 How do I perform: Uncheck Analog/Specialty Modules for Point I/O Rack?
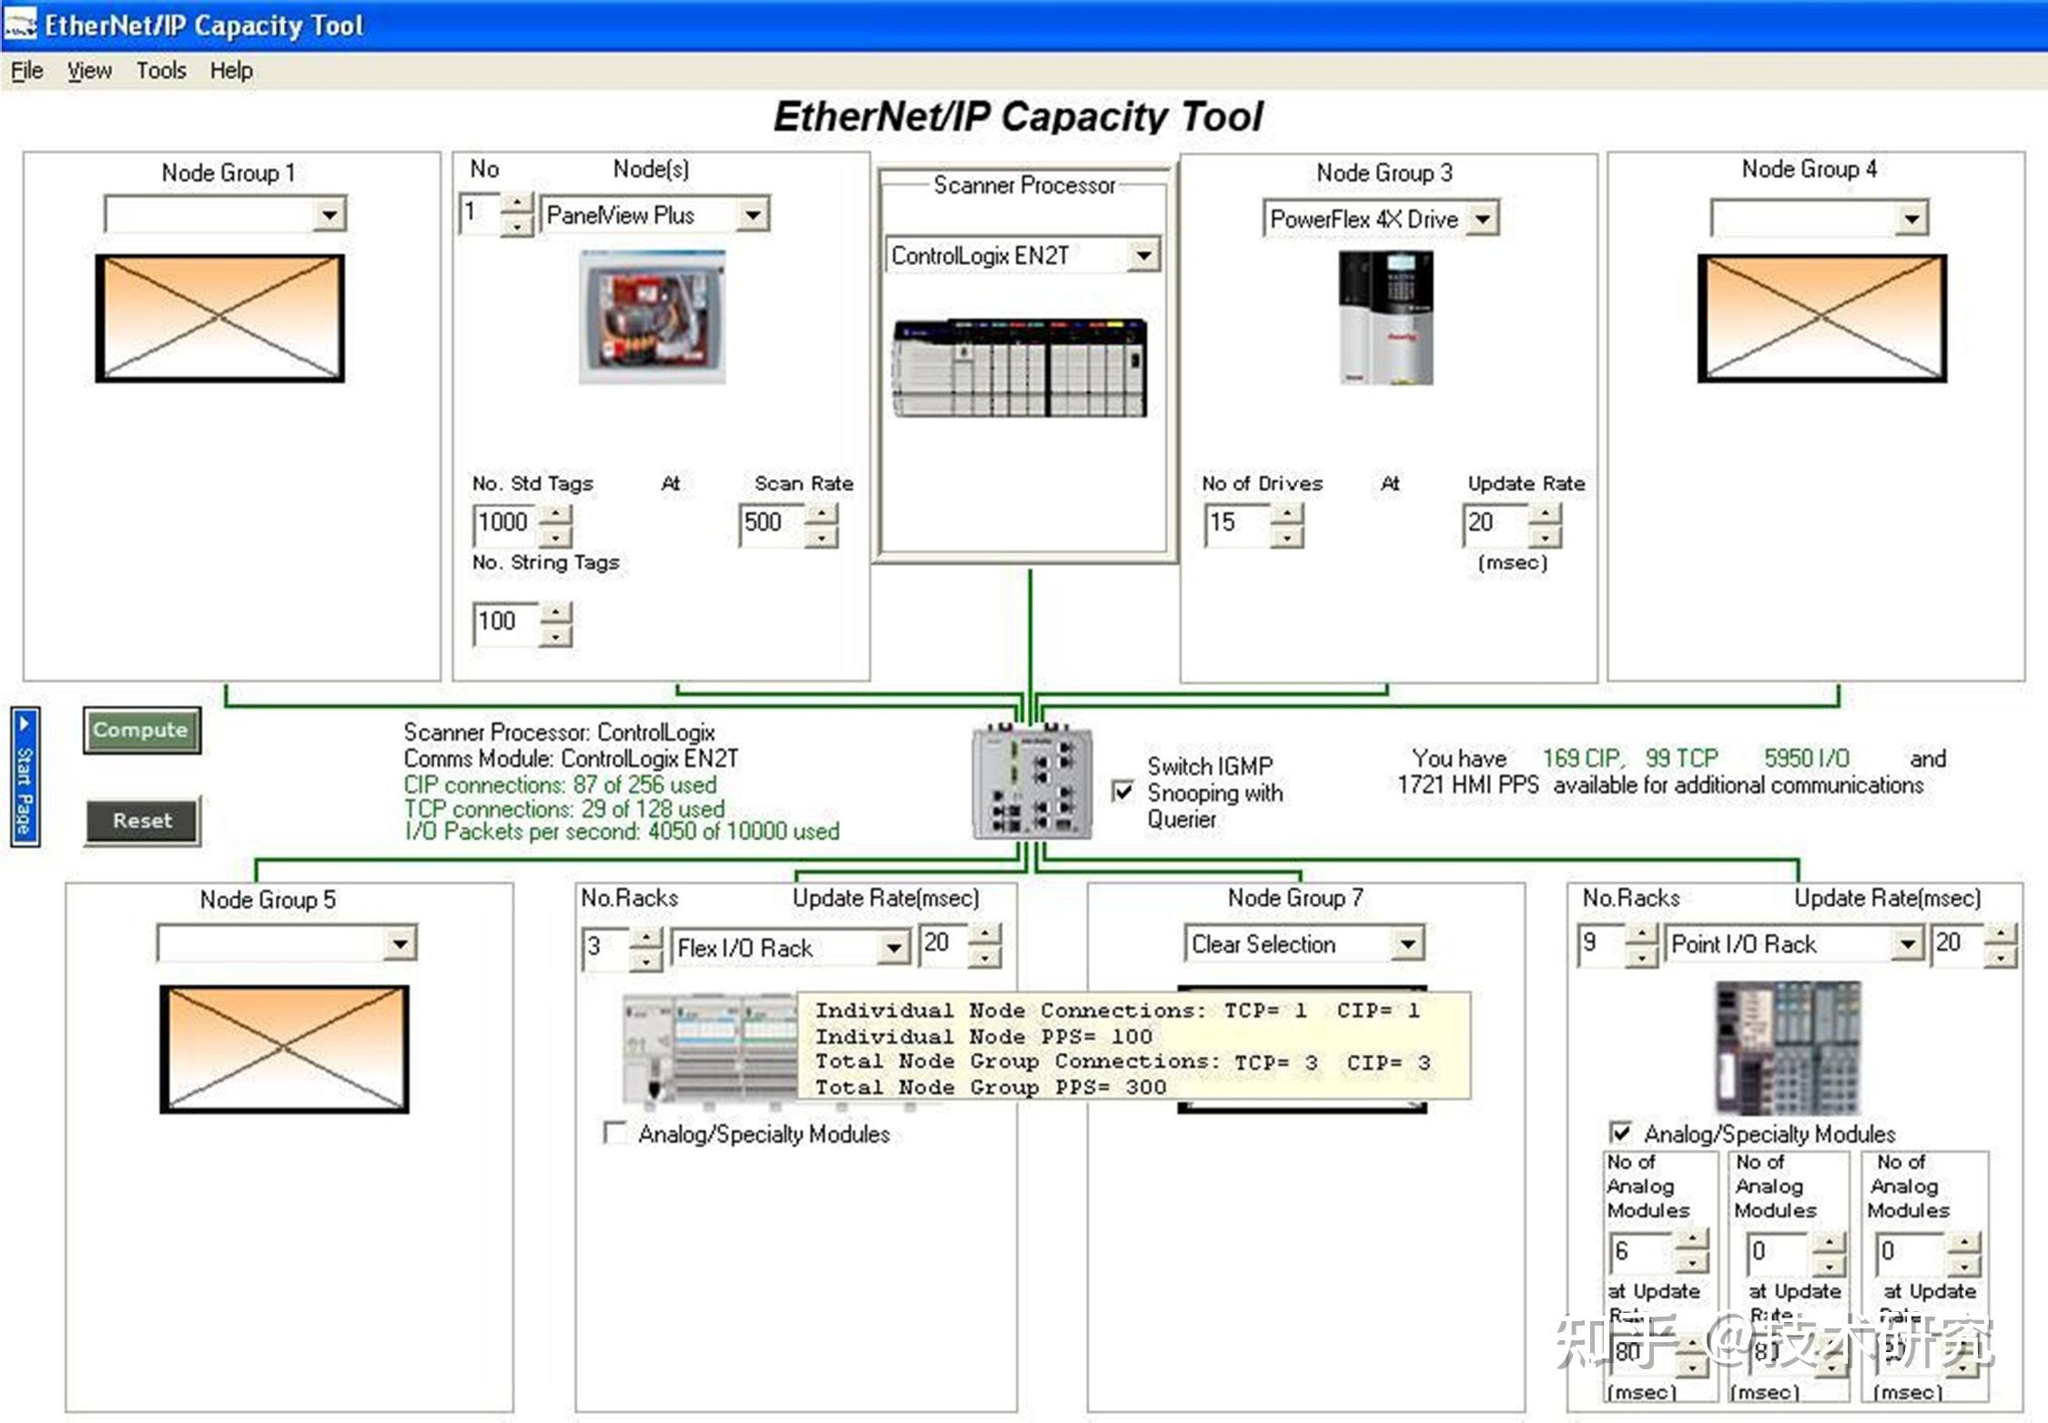pyautogui.click(x=1620, y=1133)
